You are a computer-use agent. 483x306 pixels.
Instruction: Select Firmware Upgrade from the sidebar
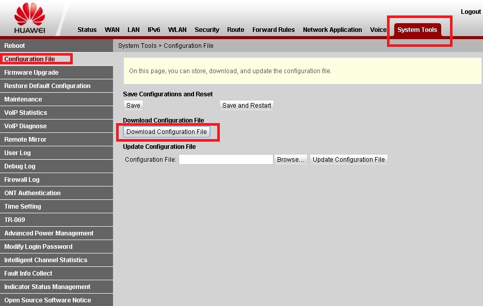click(x=31, y=73)
